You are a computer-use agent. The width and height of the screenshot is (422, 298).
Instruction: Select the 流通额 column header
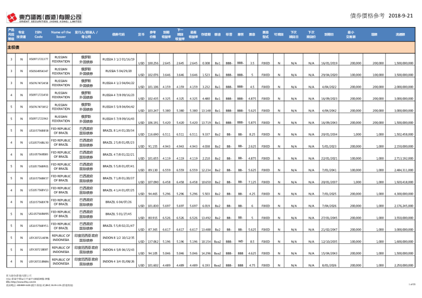[400, 35]
